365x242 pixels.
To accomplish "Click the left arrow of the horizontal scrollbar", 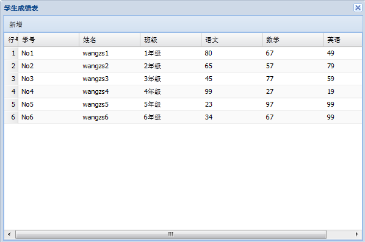I will tap(9, 234).
